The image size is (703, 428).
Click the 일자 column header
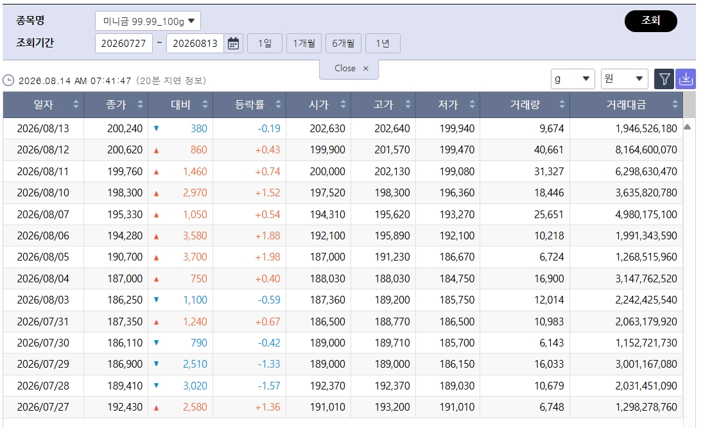point(44,105)
